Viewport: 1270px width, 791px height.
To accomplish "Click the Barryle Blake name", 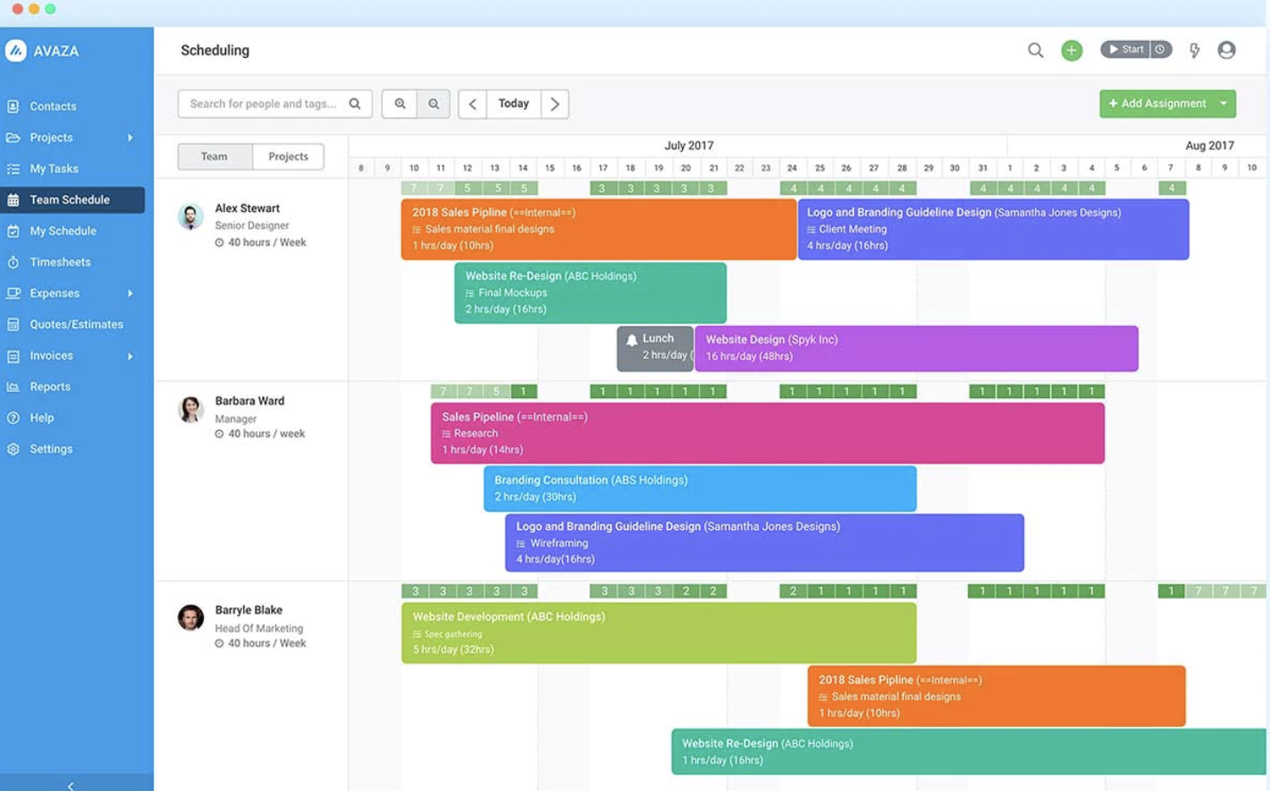I will 248,610.
